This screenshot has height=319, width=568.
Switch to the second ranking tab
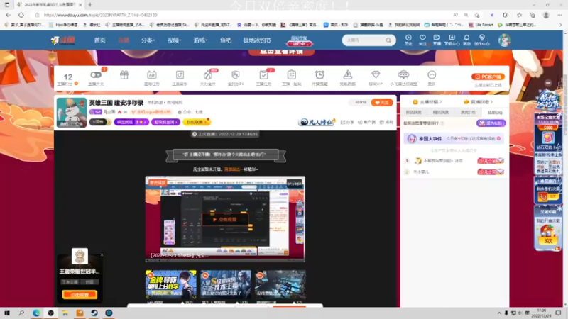coord(440,113)
